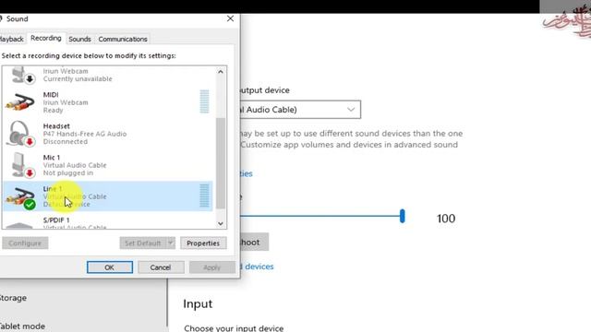Open the Device properties link in Settings
This screenshot has height=332, width=591.
point(247,173)
